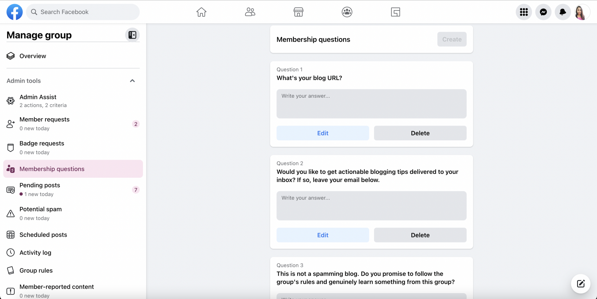Click the compose pencil icon at bottom right
Image resolution: width=597 pixels, height=299 pixels.
[581, 284]
